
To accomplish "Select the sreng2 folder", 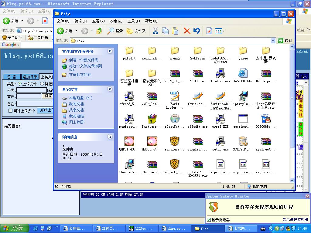I will [175, 53].
